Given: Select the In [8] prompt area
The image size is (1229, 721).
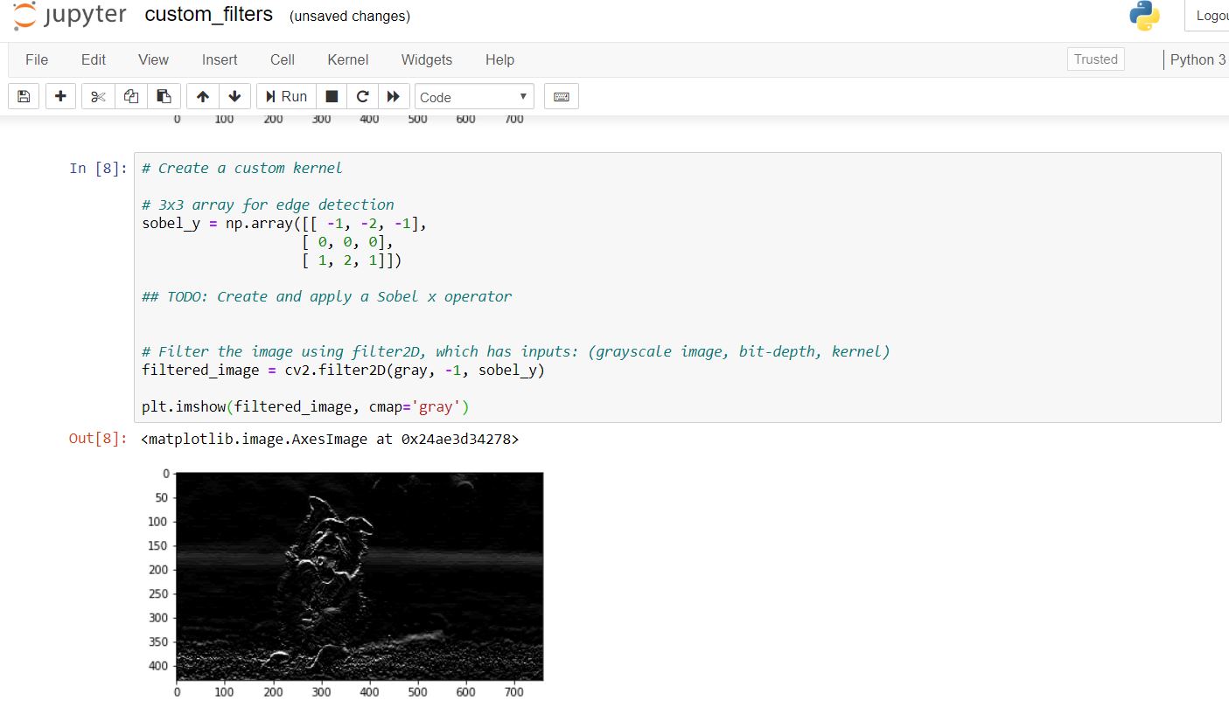Looking at the screenshot, I should pos(98,168).
